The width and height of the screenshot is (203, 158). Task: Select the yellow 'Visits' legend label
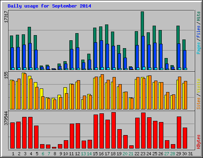[199, 86]
